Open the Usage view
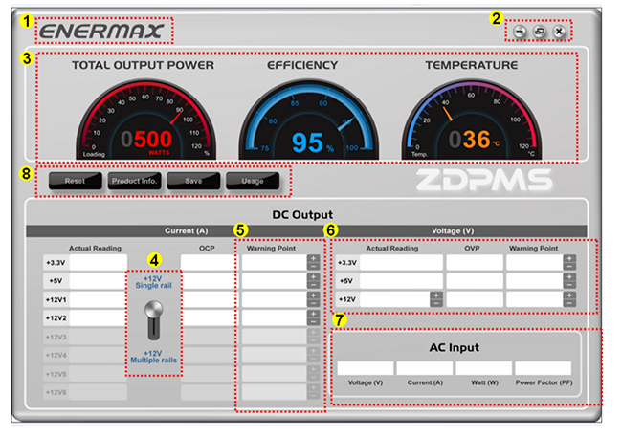The height and width of the screenshot is (437, 622). (253, 181)
